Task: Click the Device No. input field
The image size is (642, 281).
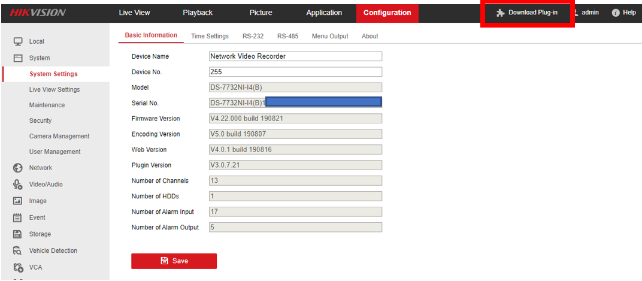Action: (x=295, y=72)
